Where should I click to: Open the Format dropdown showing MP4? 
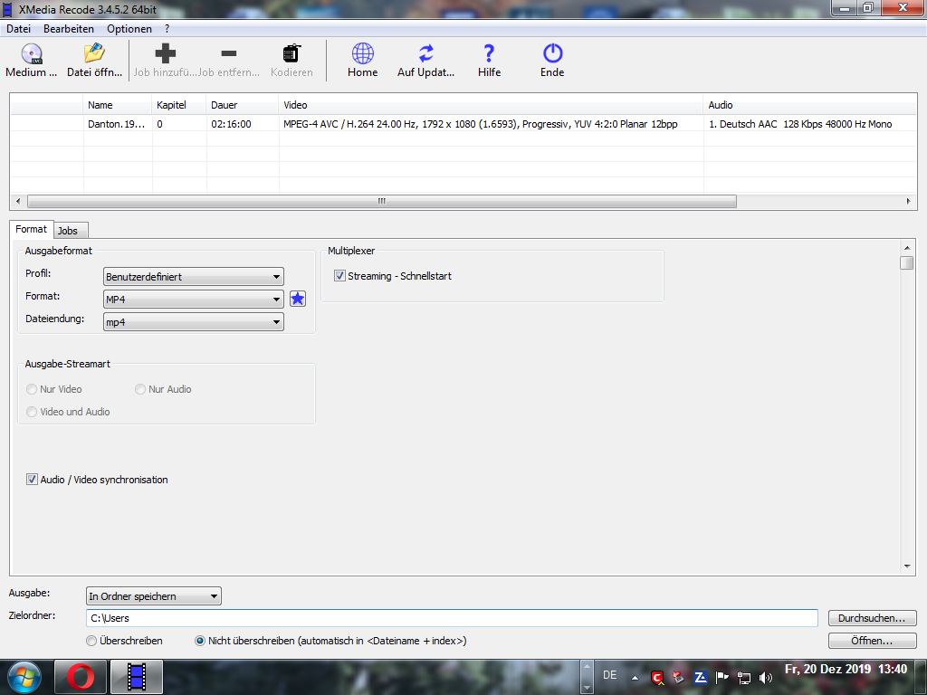coord(194,299)
